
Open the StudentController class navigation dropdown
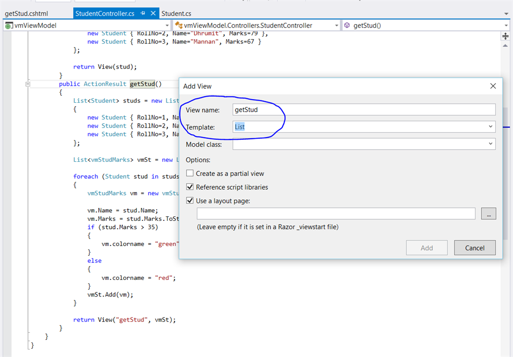click(x=337, y=26)
